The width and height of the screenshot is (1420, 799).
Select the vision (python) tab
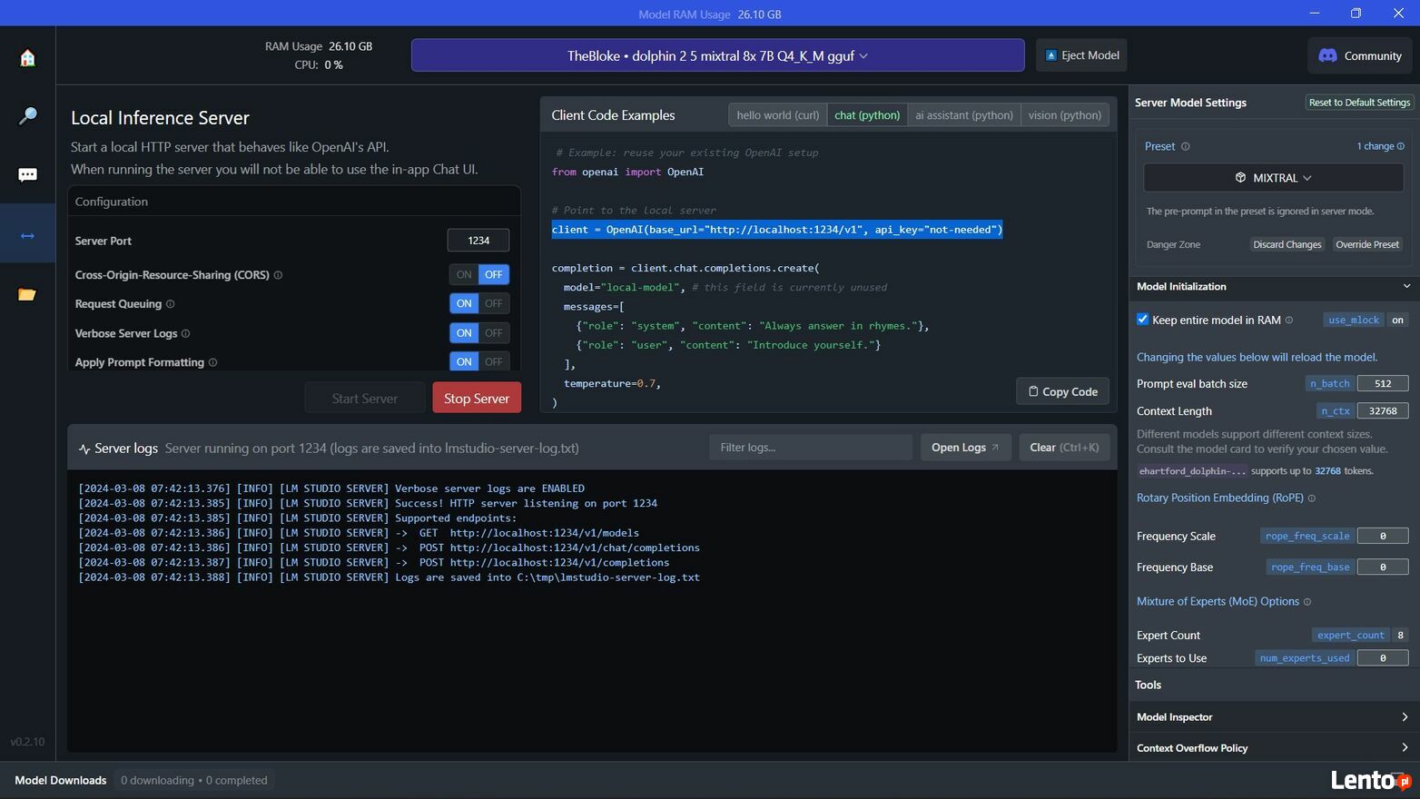[1065, 115]
